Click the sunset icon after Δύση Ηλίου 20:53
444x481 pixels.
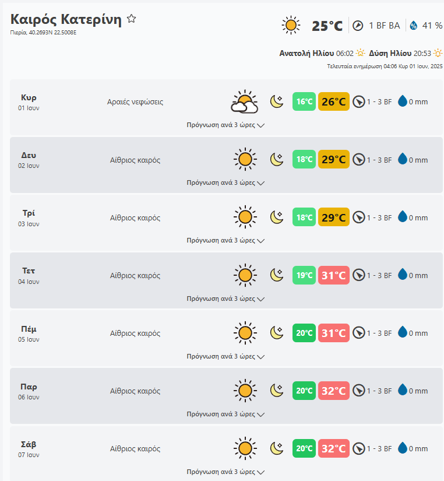click(438, 53)
